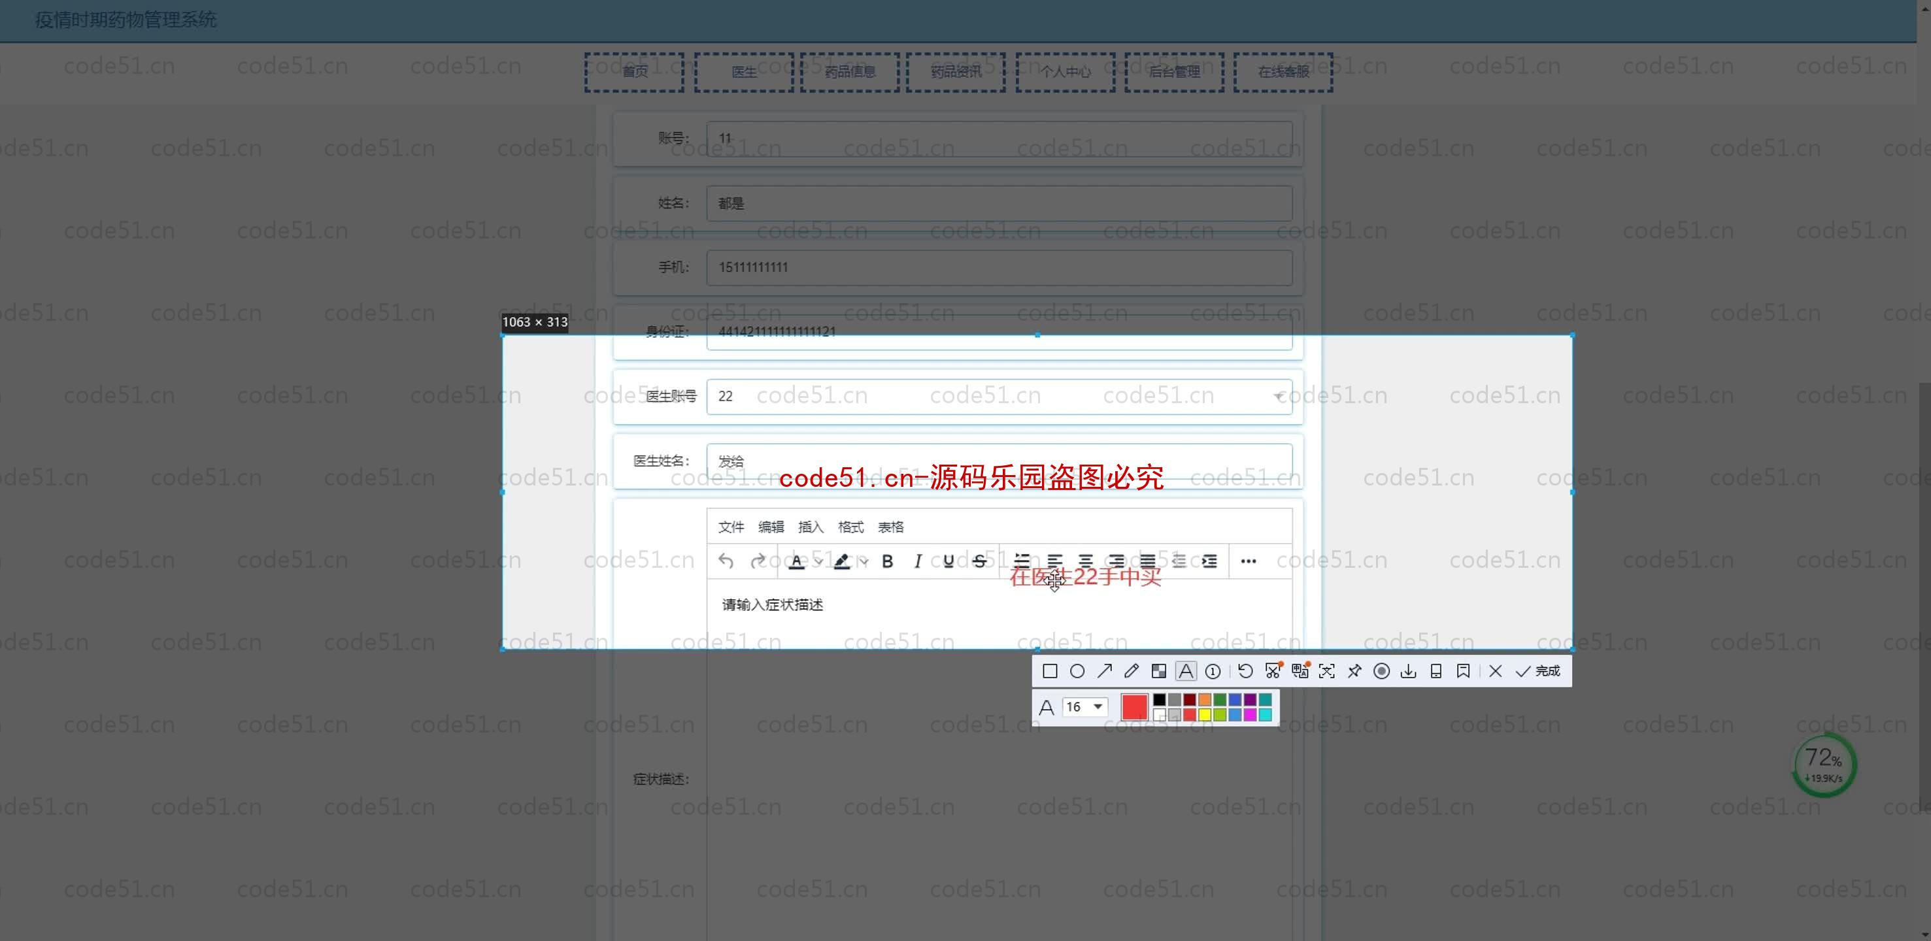Open the 在线客服 navigation link
The height and width of the screenshot is (941, 1931).
(1283, 72)
